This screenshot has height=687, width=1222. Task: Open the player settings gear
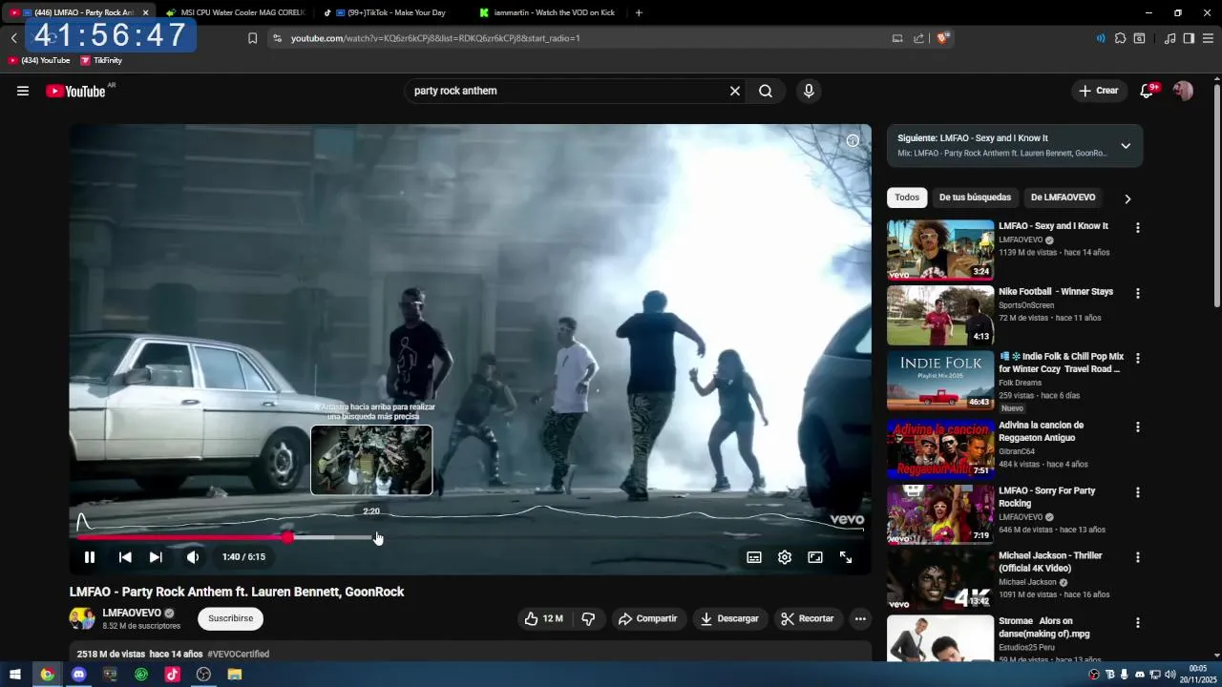pos(785,557)
